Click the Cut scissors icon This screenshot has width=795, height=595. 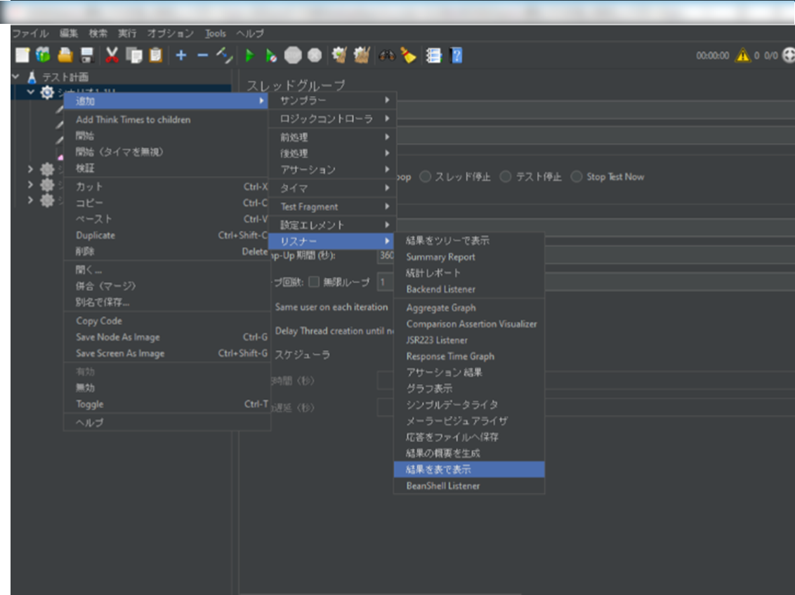112,55
